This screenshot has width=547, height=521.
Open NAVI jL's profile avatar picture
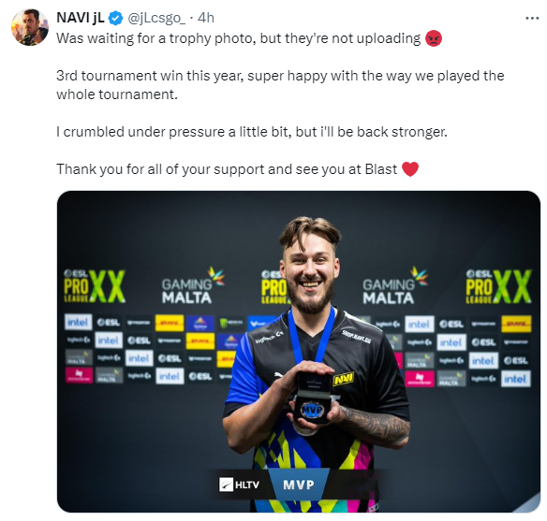30,27
